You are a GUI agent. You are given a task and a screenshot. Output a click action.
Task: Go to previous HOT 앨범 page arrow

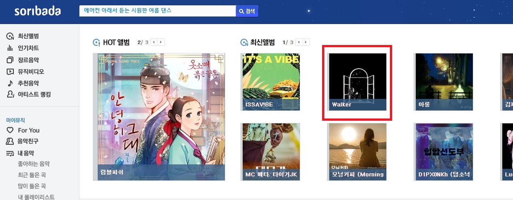[154, 42]
